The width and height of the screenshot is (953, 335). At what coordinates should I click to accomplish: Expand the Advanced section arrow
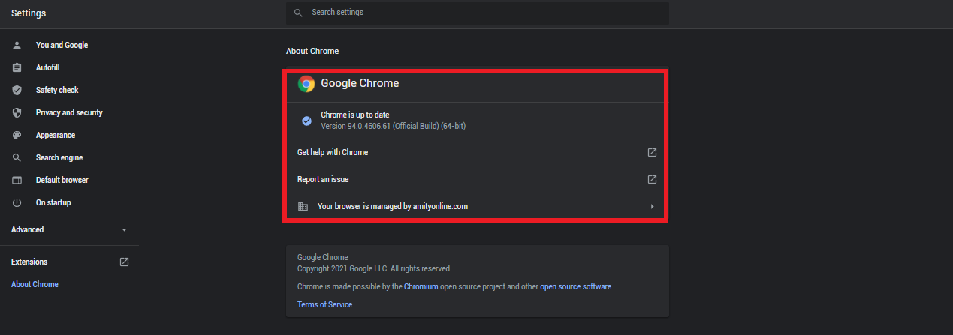(124, 229)
